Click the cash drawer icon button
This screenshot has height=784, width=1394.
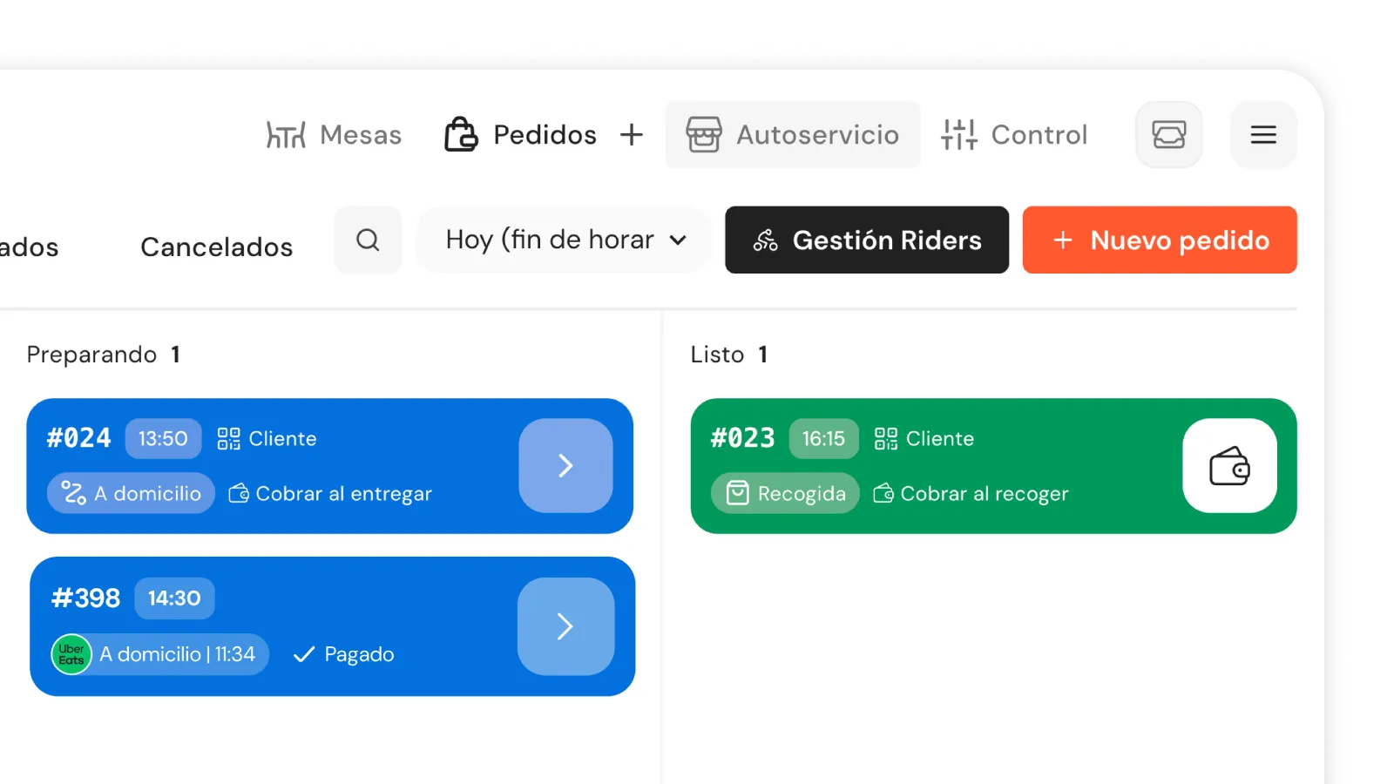click(x=1168, y=135)
